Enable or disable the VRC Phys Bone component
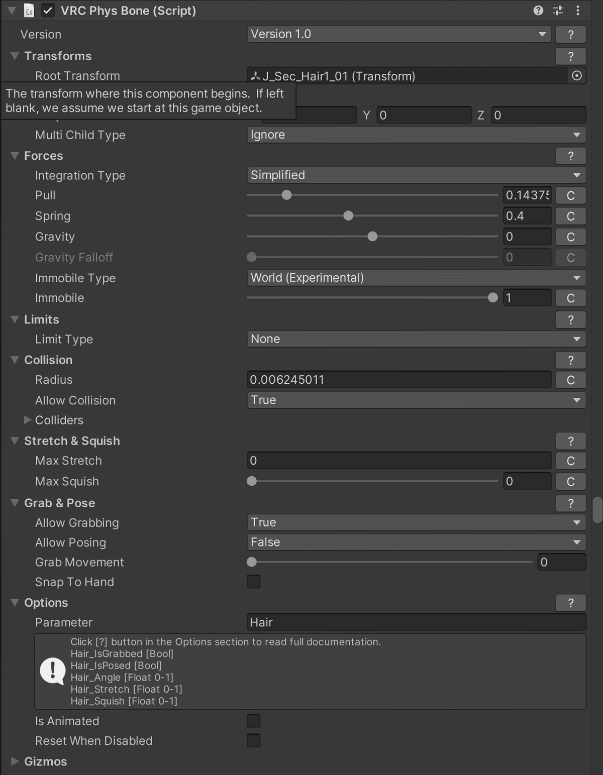Image resolution: width=603 pixels, height=775 pixels. click(48, 11)
